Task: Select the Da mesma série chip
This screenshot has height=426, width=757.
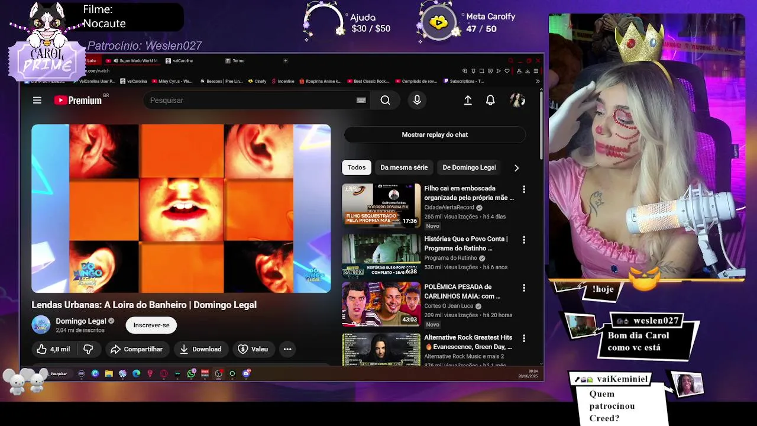Action: [404, 167]
